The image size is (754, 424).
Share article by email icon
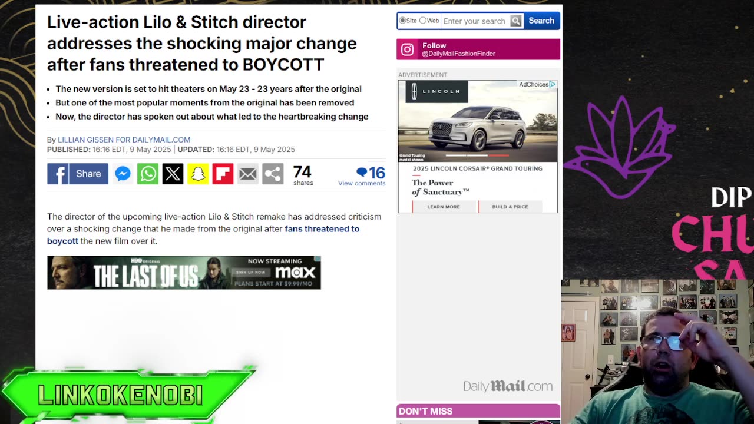[x=248, y=174]
